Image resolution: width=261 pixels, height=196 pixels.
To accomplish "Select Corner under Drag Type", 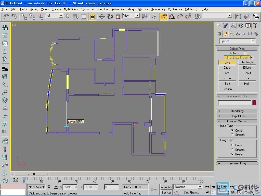I will (232, 145).
